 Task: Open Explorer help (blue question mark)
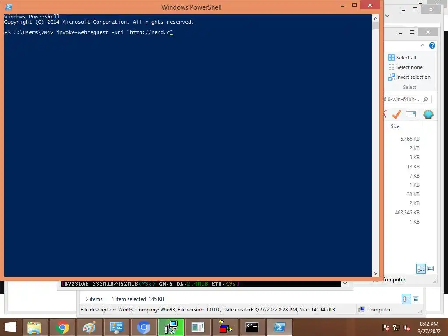click(x=432, y=45)
